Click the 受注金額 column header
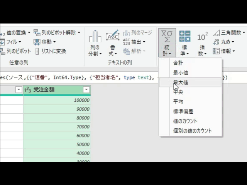Viewport: 247px width, 185px height. click(x=53, y=90)
